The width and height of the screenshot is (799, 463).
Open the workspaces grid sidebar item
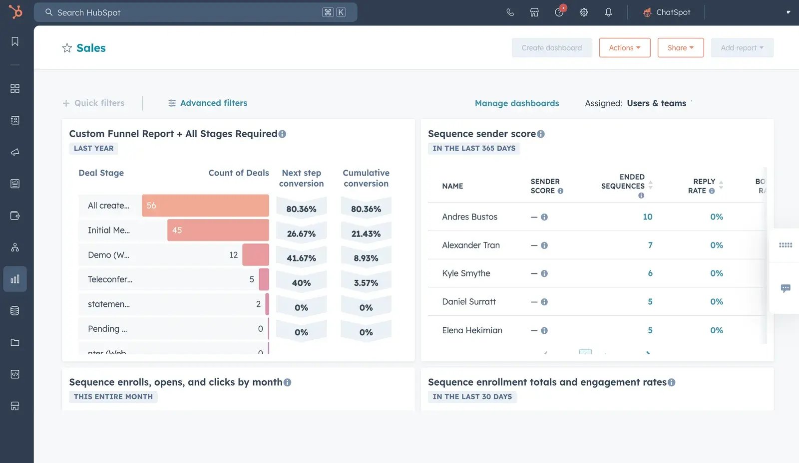[15, 88]
